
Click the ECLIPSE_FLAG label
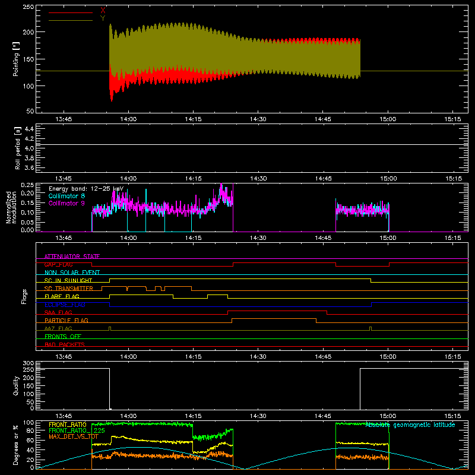point(65,305)
